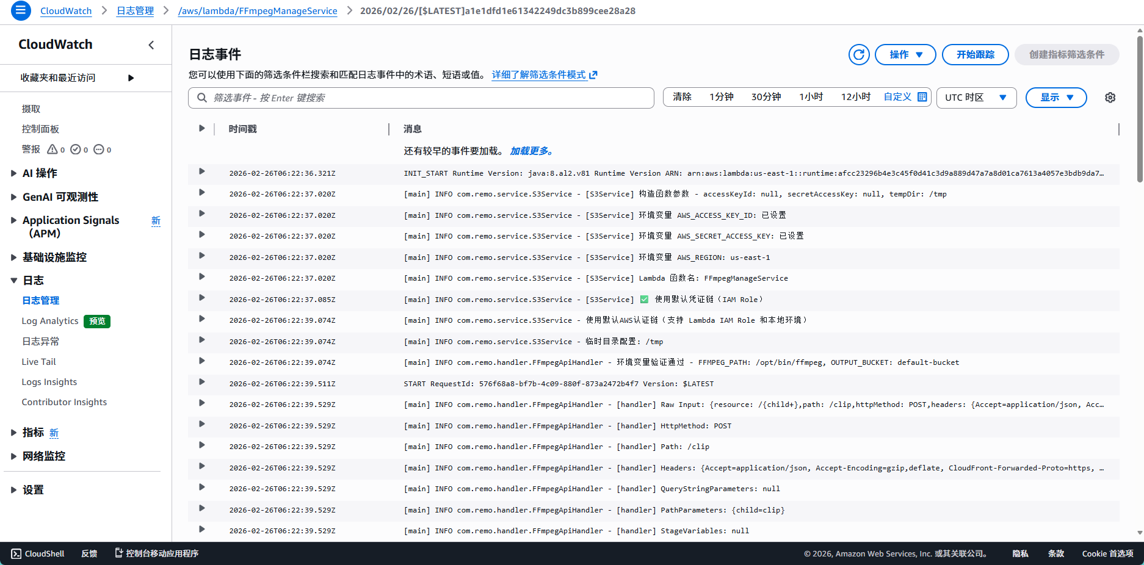
Task: Click the 开始跟踪 button
Action: [975, 55]
